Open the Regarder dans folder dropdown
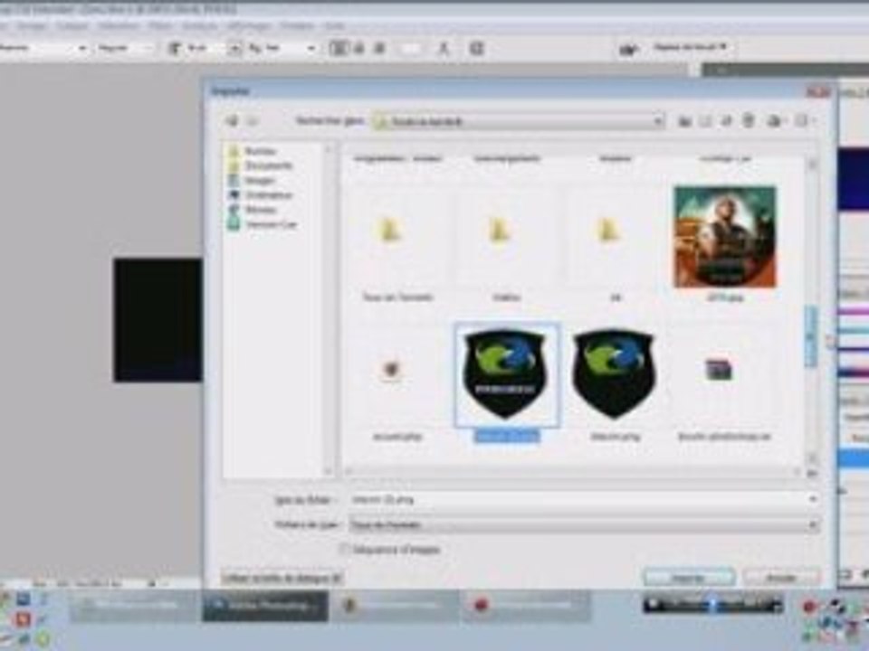 click(519, 121)
